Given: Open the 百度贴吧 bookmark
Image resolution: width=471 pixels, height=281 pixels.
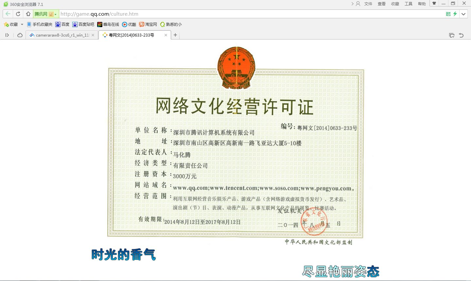Looking at the screenshot, I should 83,24.
